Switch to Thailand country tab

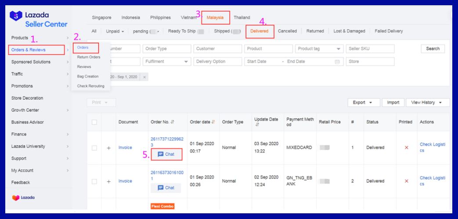click(242, 18)
